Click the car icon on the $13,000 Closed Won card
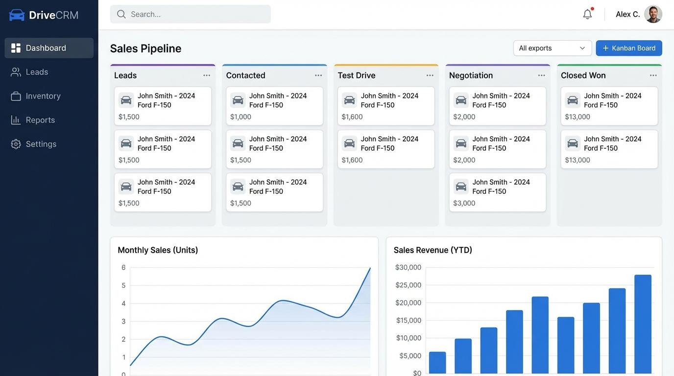Screen dimensions: 674x376 click(574, 99)
